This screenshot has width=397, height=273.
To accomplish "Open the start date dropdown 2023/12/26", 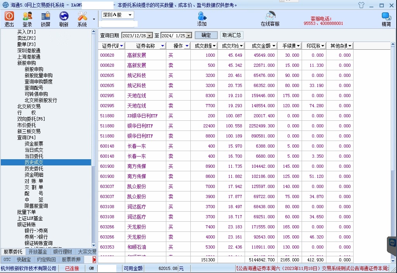I will pos(150,36).
